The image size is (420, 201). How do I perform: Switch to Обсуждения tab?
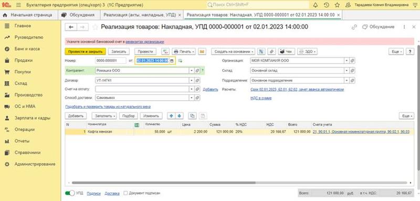79,15
